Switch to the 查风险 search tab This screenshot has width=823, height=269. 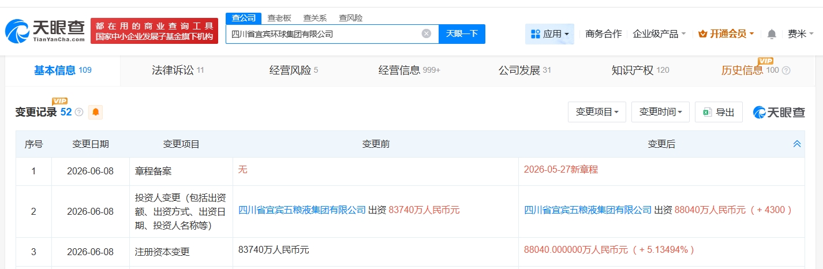[351, 18]
